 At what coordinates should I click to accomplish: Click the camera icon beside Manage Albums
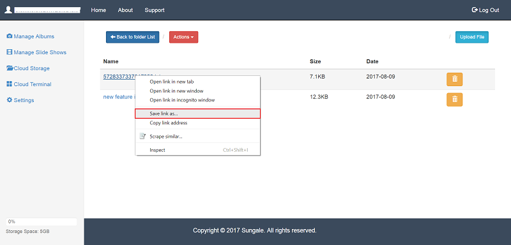coord(10,36)
